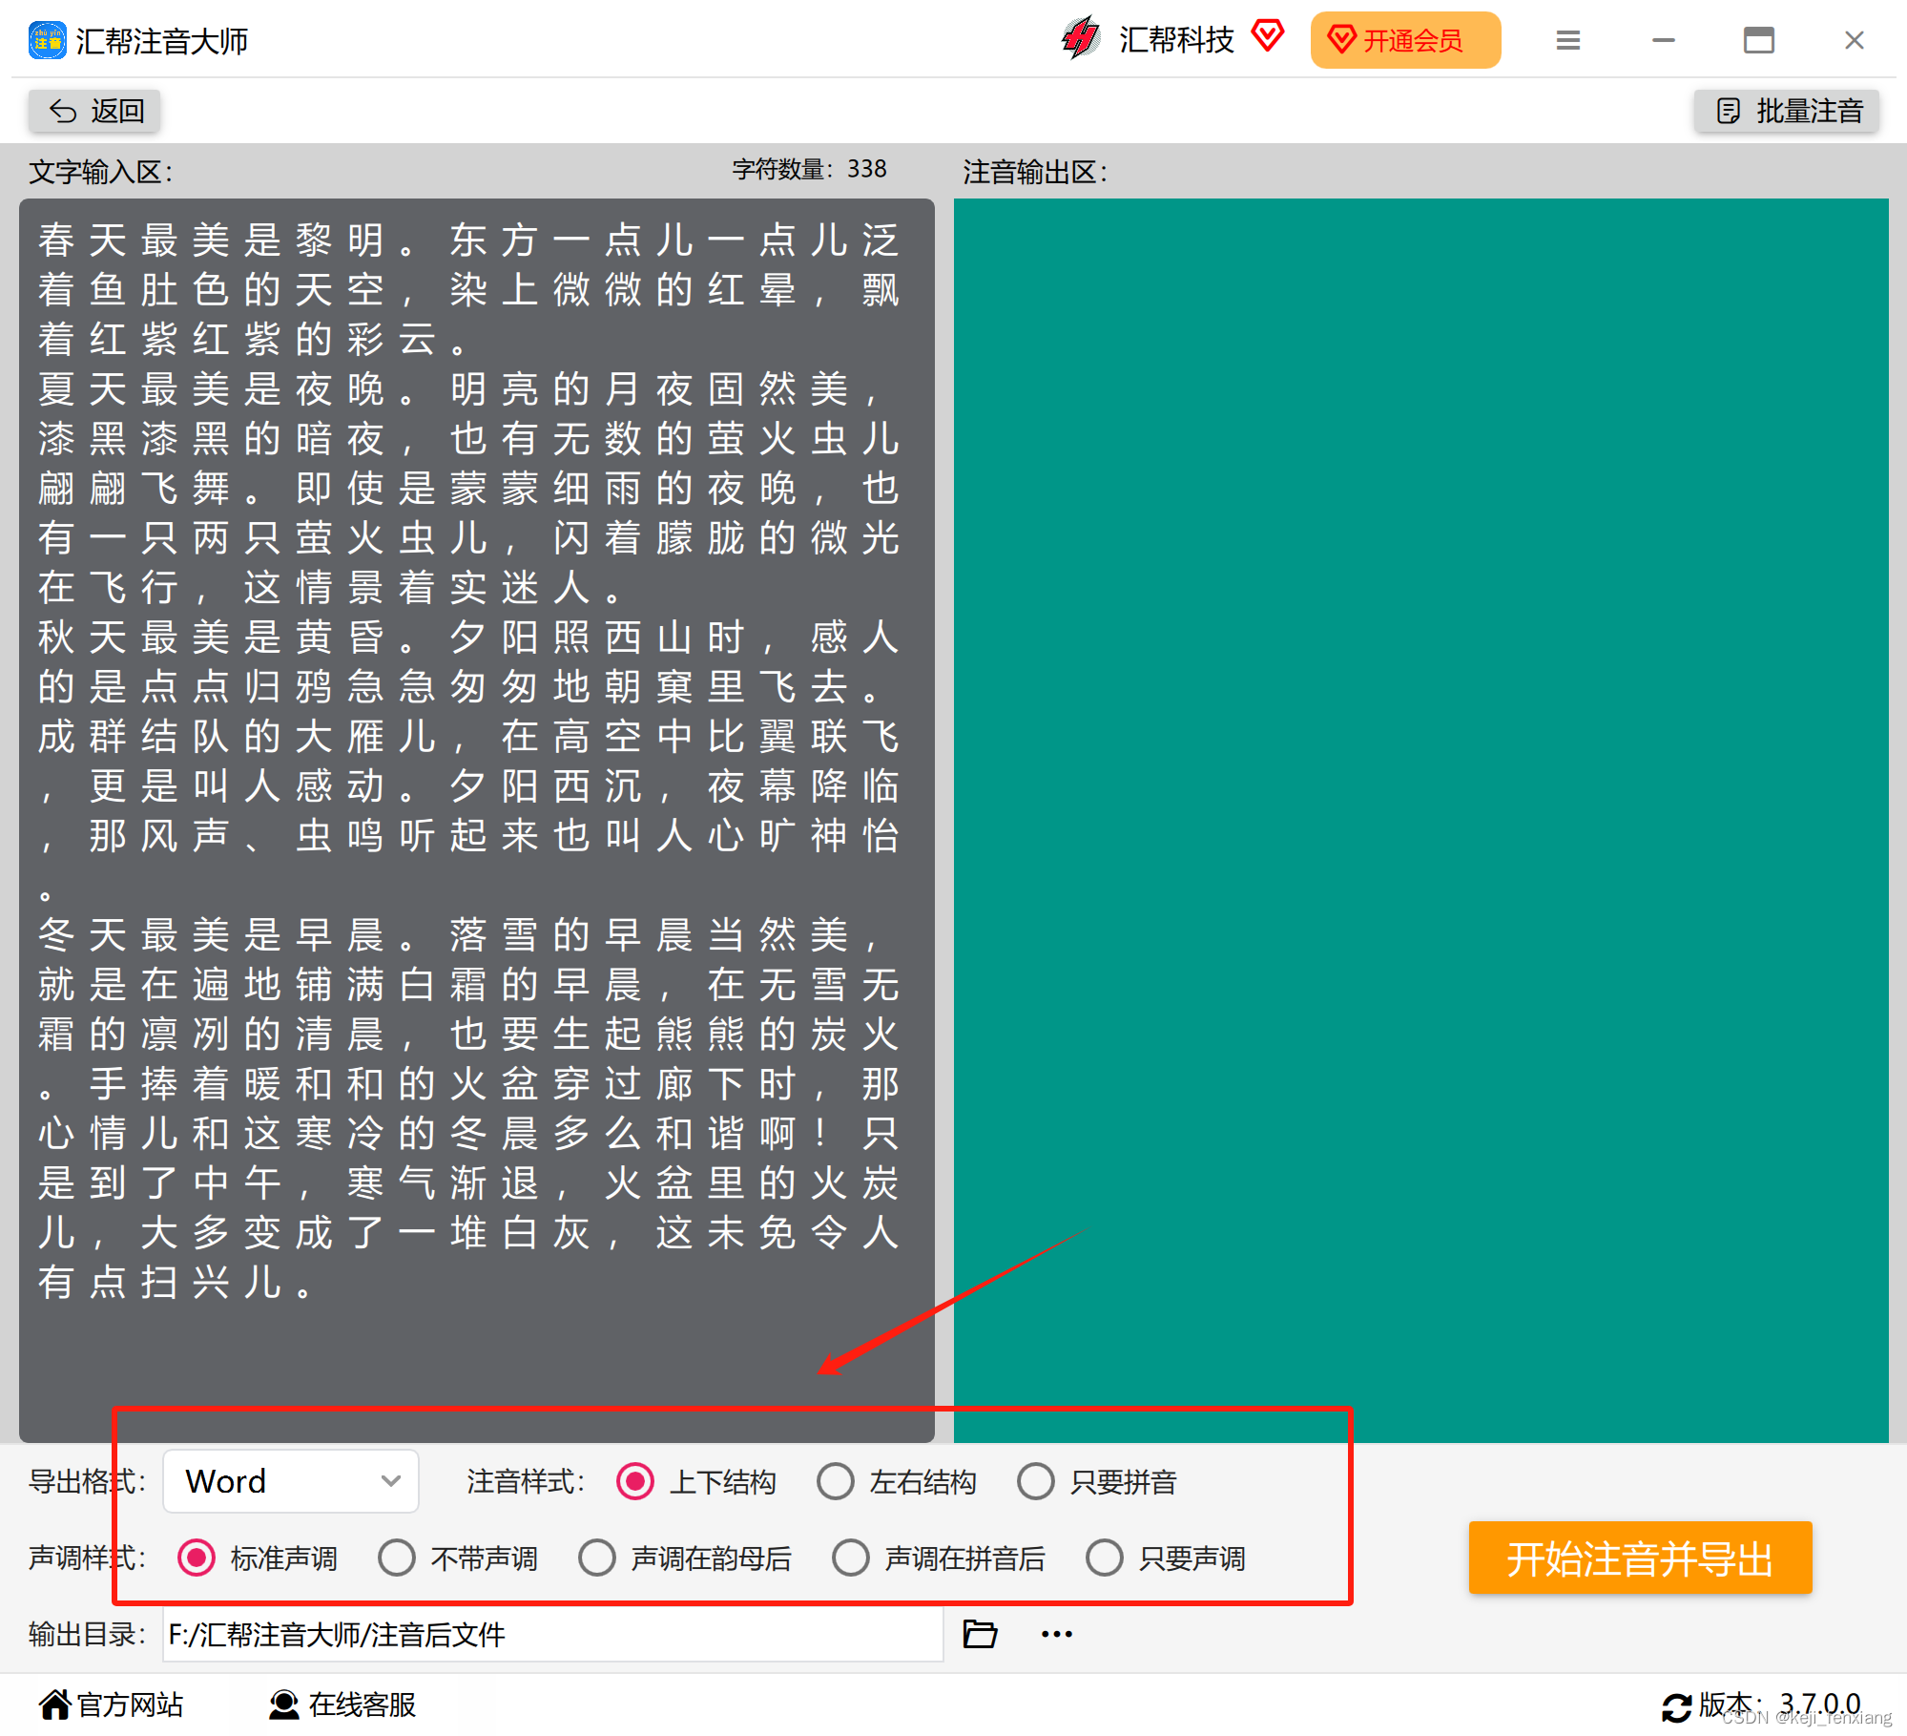Click 开通会员 membership button

click(1404, 40)
